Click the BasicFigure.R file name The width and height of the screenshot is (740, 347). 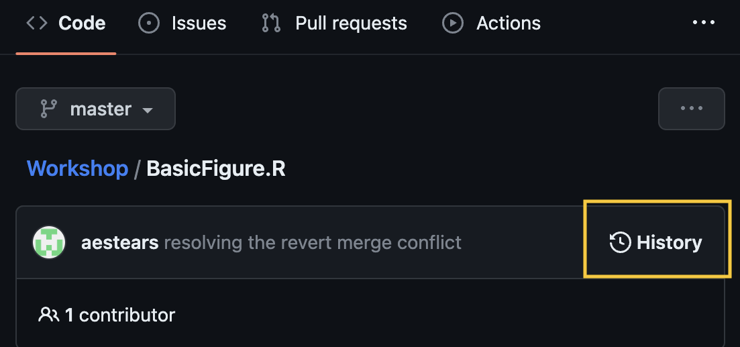point(216,168)
